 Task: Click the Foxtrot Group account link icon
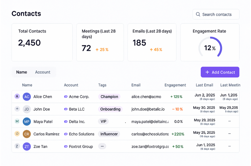(66, 147)
